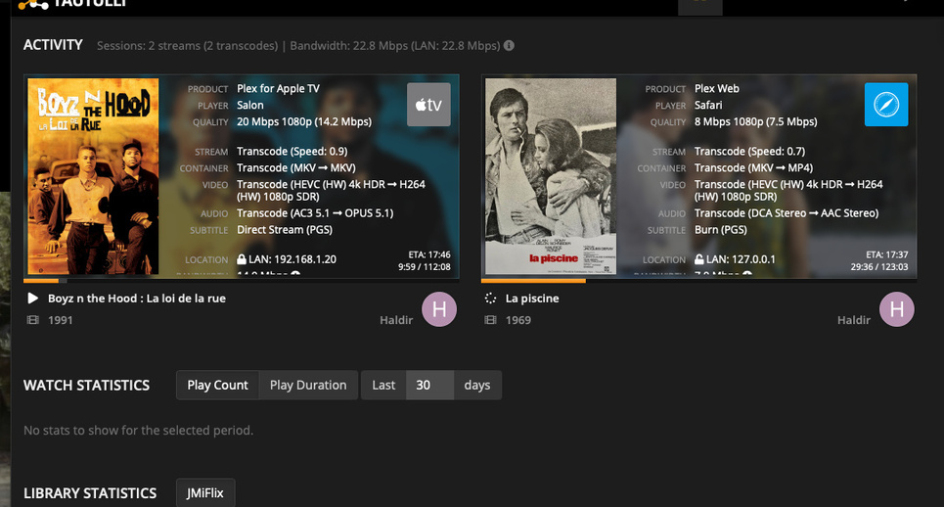Screen dimensions: 944x507
Task: Click the days input field showing 30
Action: click(429, 385)
